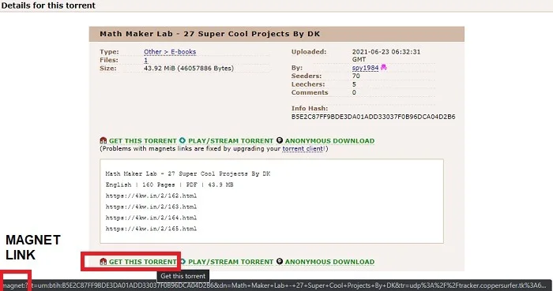Click the lower Anonymous Download globe icon
This screenshot has width=553, height=291.
click(280, 262)
